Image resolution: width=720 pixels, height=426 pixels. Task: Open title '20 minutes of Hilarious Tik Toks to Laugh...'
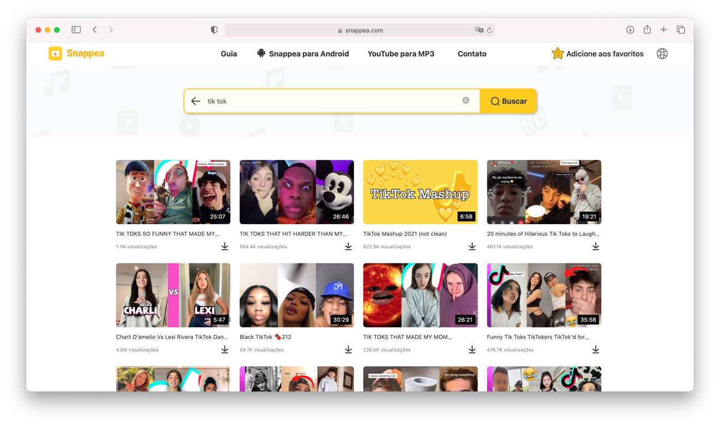[x=544, y=234]
